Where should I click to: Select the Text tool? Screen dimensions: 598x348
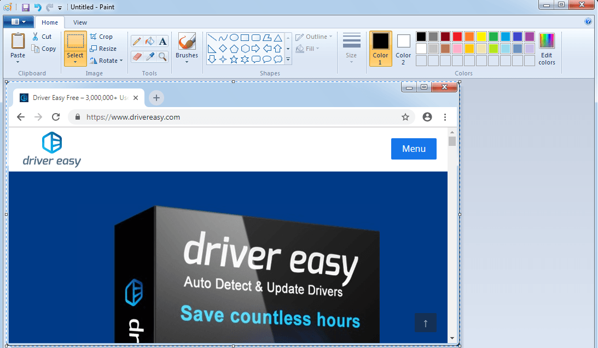(162, 42)
